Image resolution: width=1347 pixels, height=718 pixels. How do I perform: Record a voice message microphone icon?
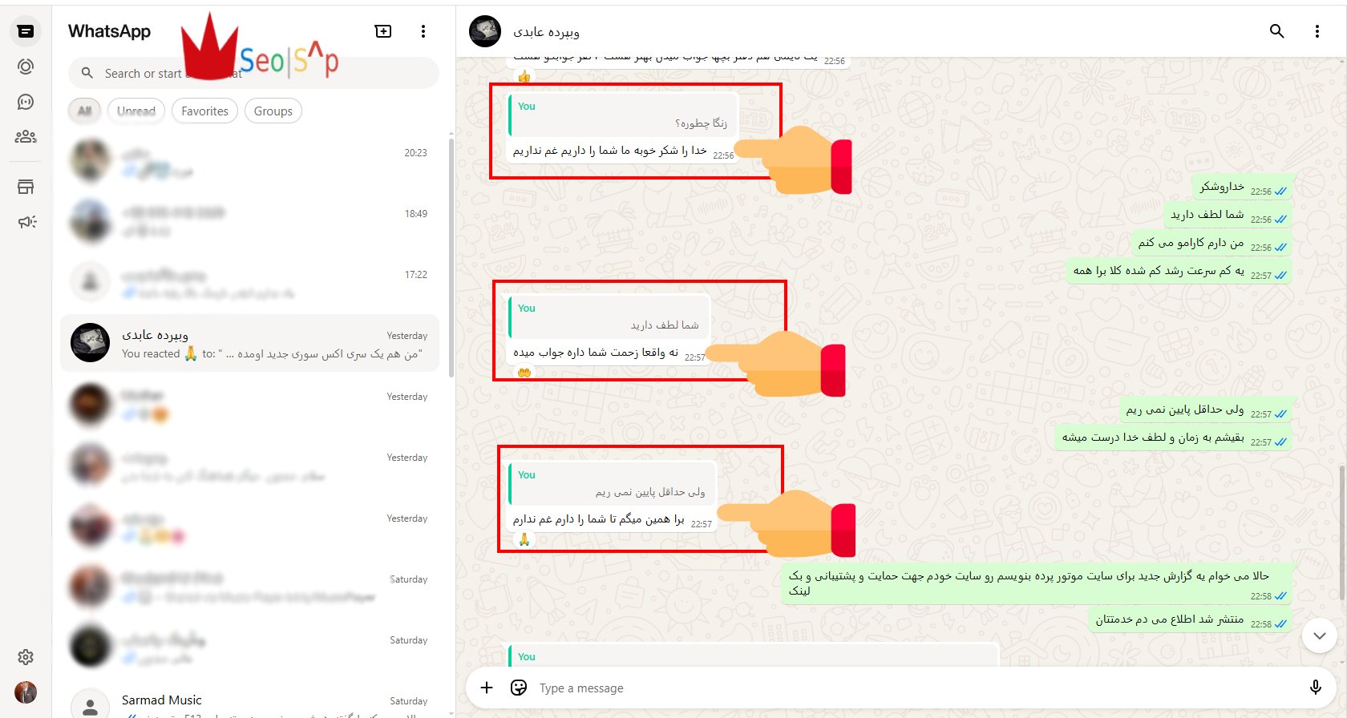[1315, 688]
